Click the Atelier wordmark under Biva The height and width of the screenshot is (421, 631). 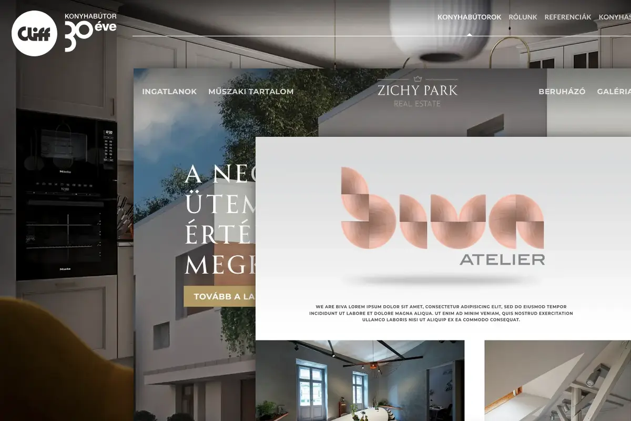coord(502,259)
